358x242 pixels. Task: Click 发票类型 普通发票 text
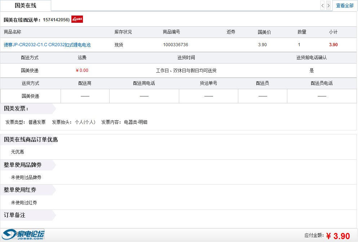[26, 122]
